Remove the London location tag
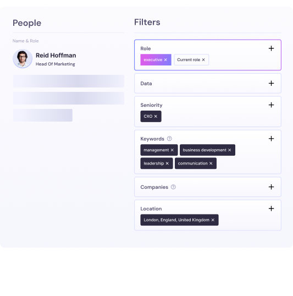 (213, 220)
